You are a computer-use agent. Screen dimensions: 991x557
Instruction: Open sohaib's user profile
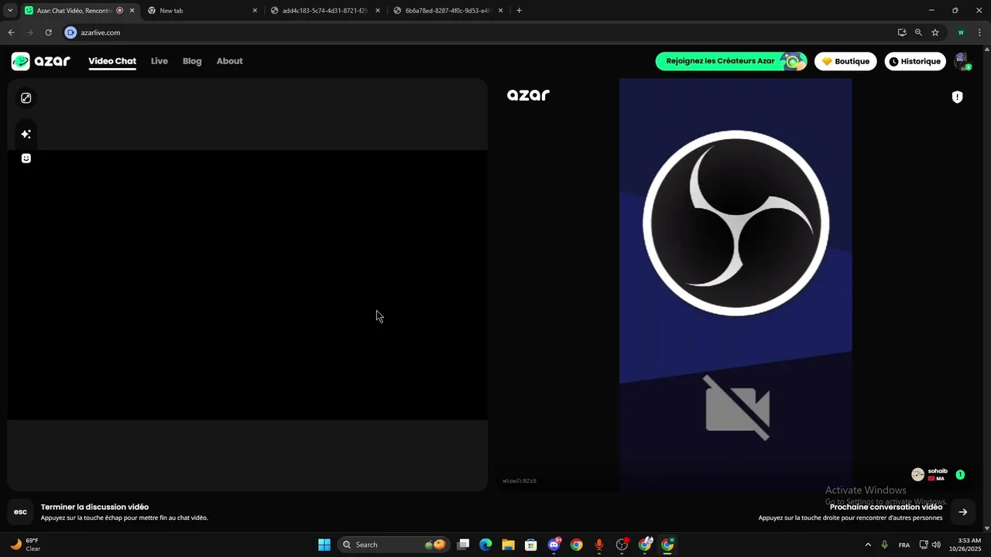point(929,474)
